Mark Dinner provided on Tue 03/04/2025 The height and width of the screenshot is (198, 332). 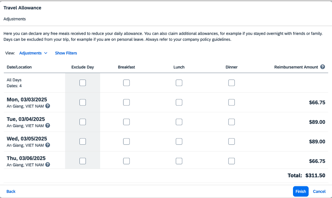click(231, 122)
